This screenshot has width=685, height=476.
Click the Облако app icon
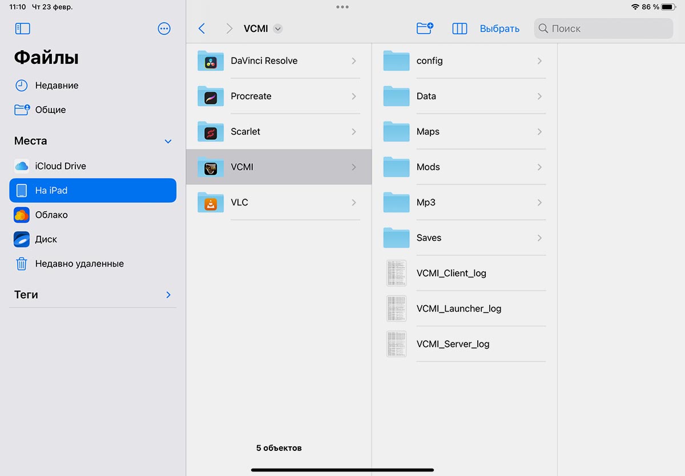pyautogui.click(x=22, y=215)
